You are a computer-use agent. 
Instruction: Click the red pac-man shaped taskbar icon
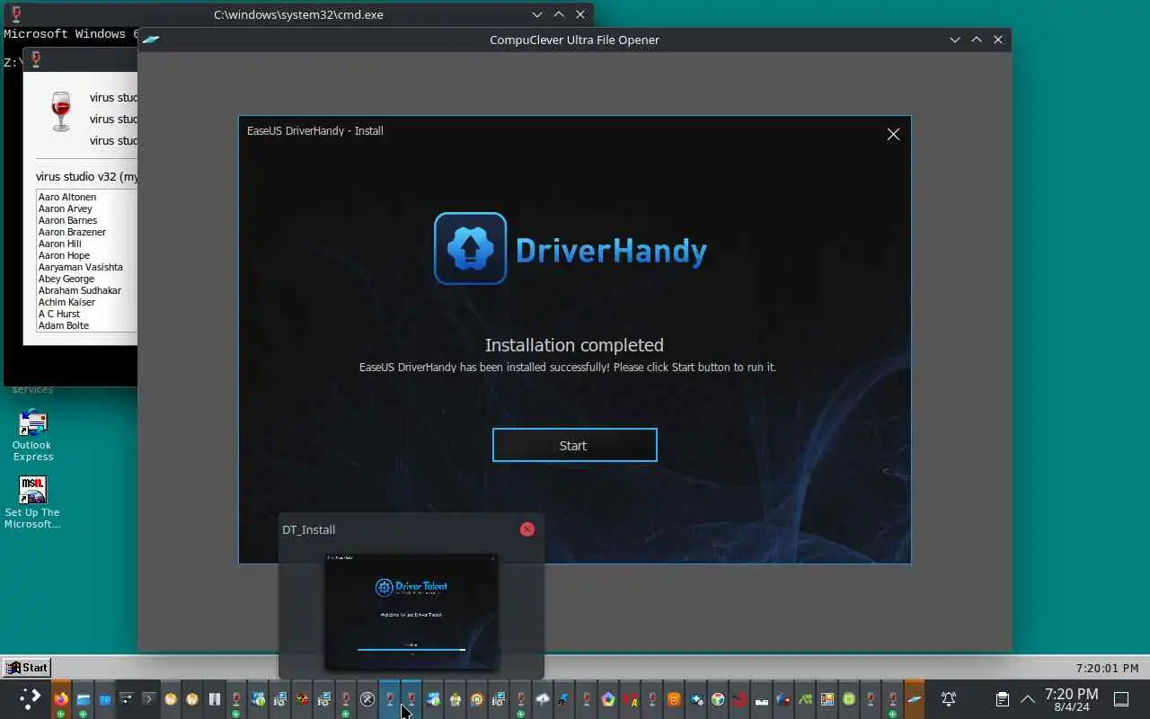tap(739, 699)
